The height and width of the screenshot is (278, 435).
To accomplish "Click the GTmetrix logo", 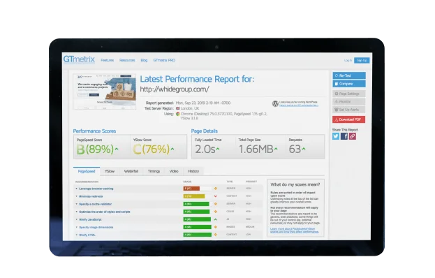I will [79, 59].
